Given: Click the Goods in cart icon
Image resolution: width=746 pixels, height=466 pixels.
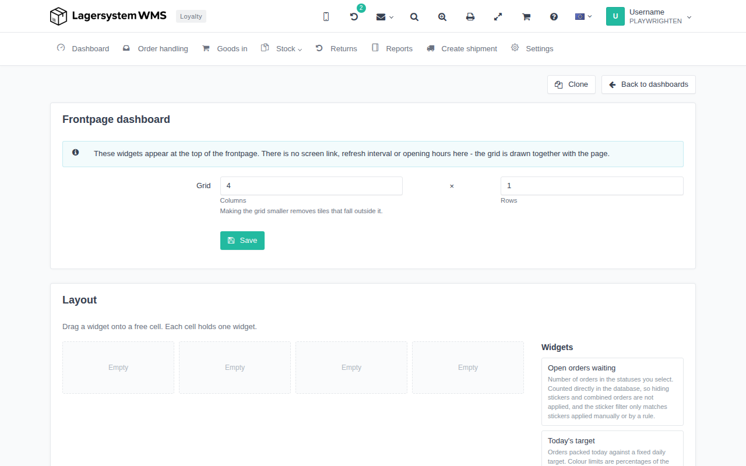Looking at the screenshot, I should point(206,48).
